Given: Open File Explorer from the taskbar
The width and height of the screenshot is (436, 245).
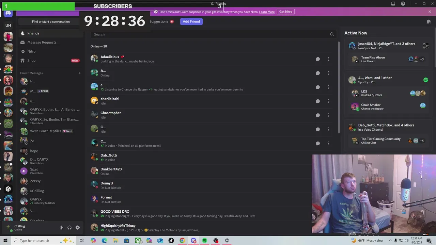Looking at the screenshot, I should (115, 241).
